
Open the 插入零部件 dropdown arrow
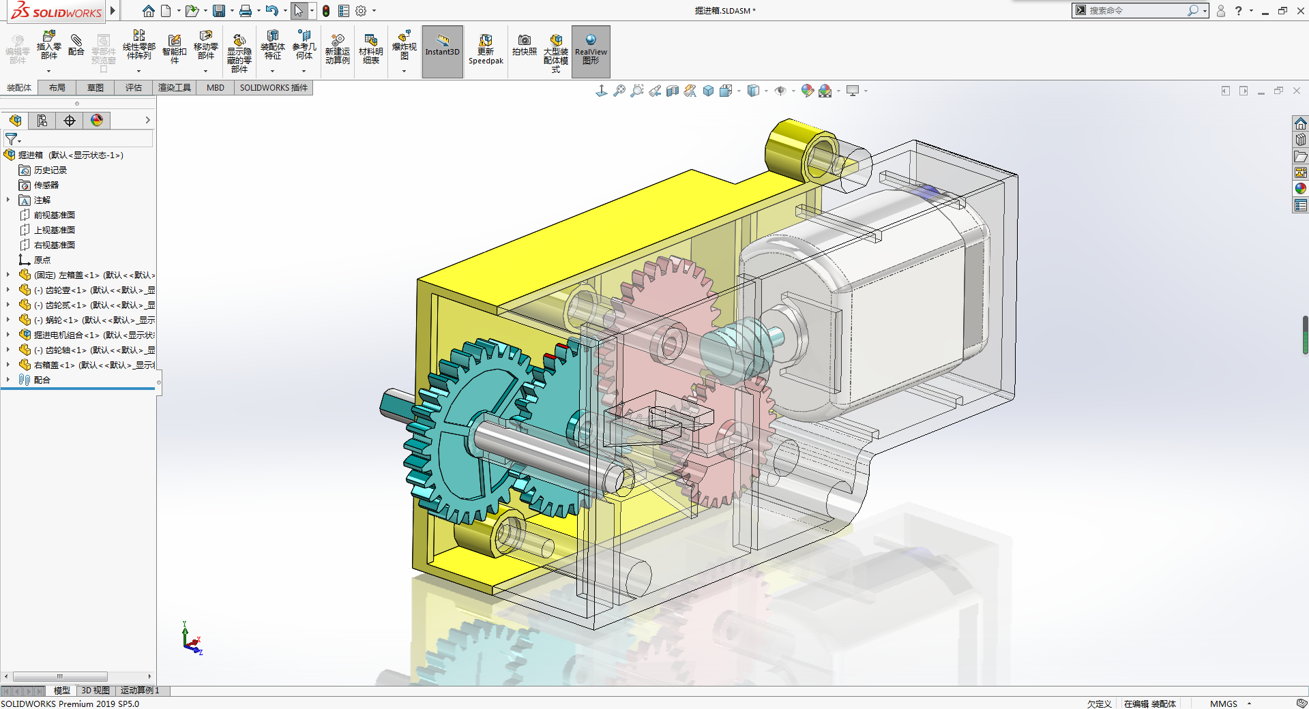(48, 71)
